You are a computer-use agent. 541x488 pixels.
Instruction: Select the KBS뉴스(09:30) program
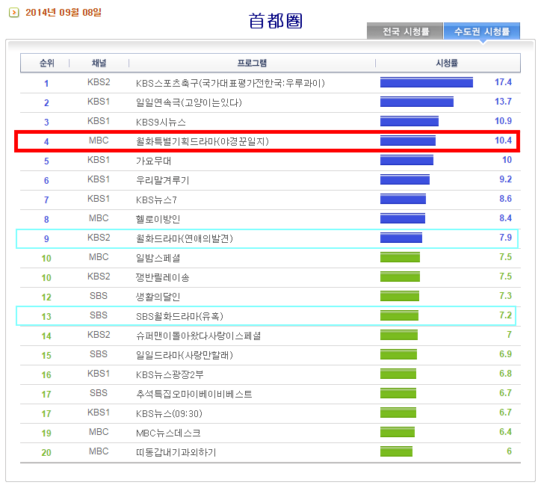[x=169, y=413]
